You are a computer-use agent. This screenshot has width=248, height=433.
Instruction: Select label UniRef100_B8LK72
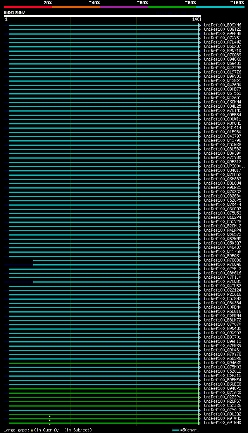(222, 320)
